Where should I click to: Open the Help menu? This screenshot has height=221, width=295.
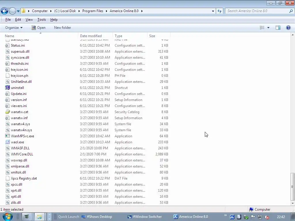point(54,20)
